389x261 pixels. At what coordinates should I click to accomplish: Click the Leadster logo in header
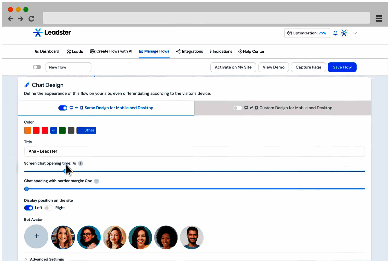[52, 32]
